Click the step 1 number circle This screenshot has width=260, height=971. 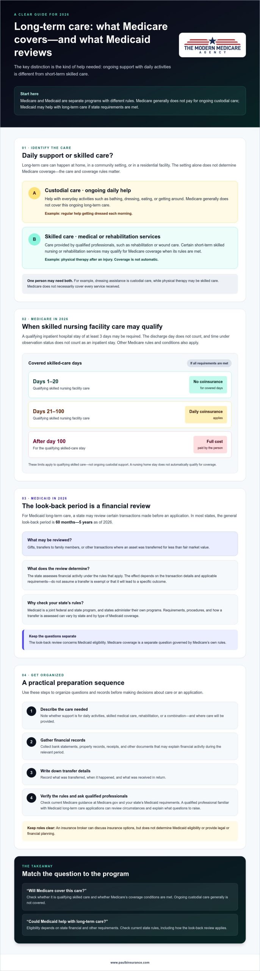[31, 711]
